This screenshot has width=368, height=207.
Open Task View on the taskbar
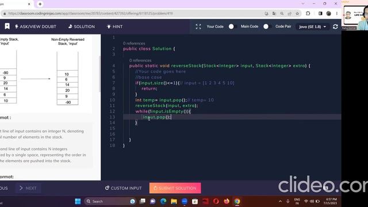[142, 201]
